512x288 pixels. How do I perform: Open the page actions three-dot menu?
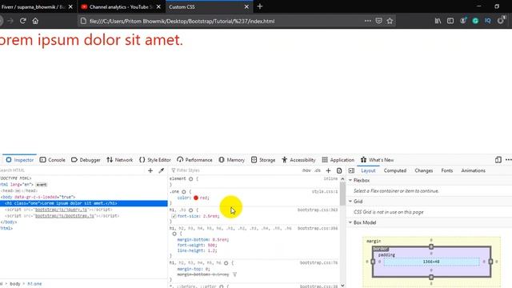click(x=368, y=21)
